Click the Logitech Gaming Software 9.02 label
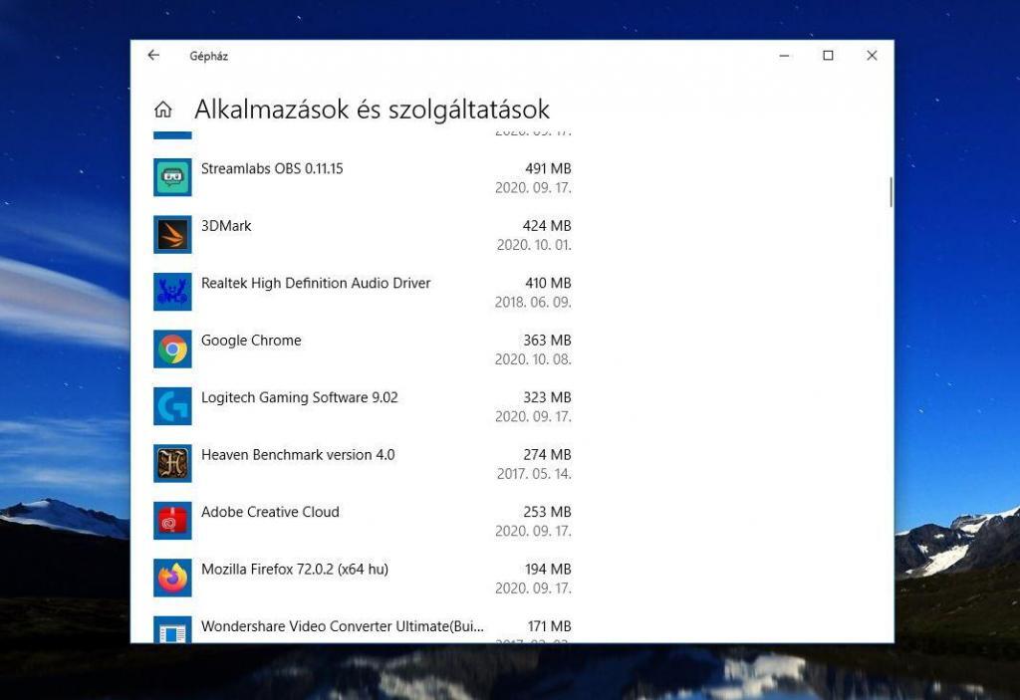The width and height of the screenshot is (1020, 700). (x=299, y=398)
